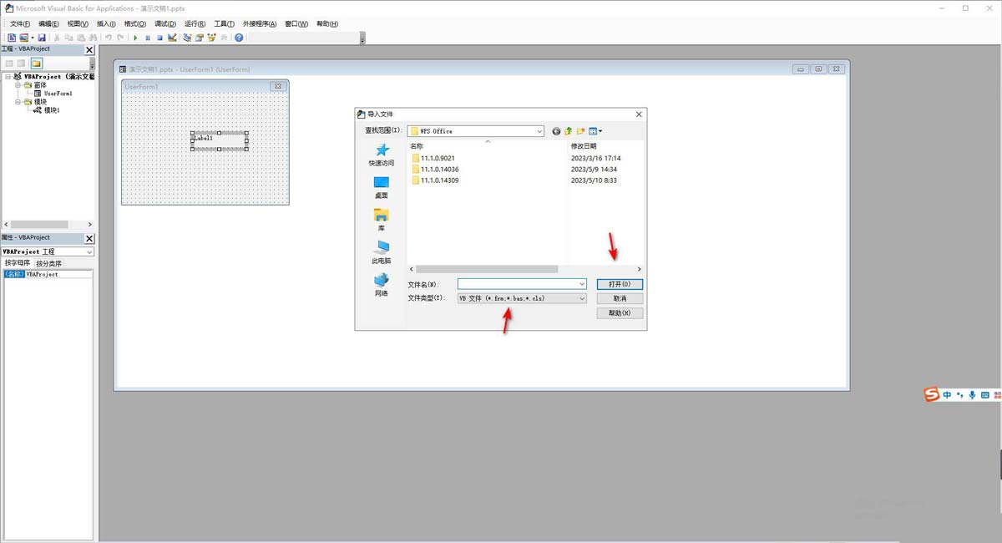Open the 窗口(W) menu
Screen dimensions: 1002x543
[x=296, y=23]
